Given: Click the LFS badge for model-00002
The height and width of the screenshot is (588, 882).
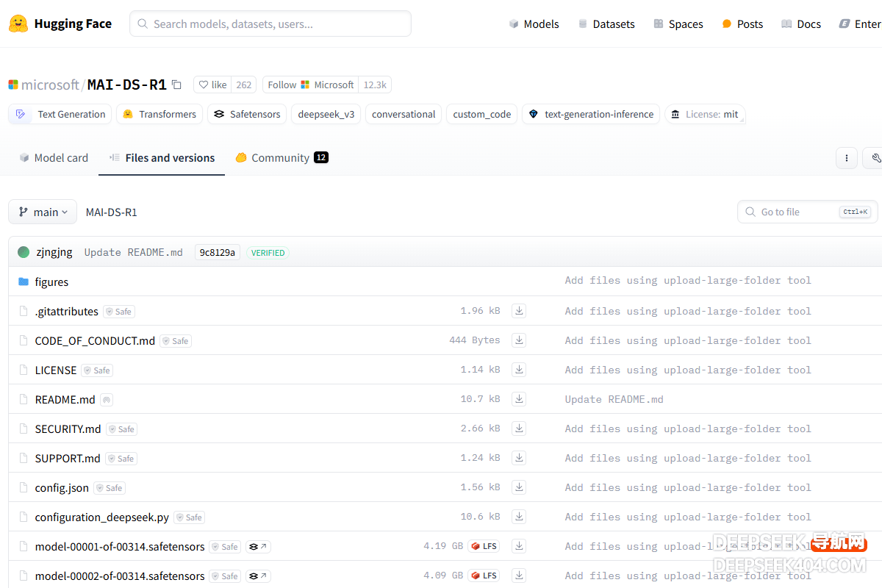Looking at the screenshot, I should [x=484, y=576].
